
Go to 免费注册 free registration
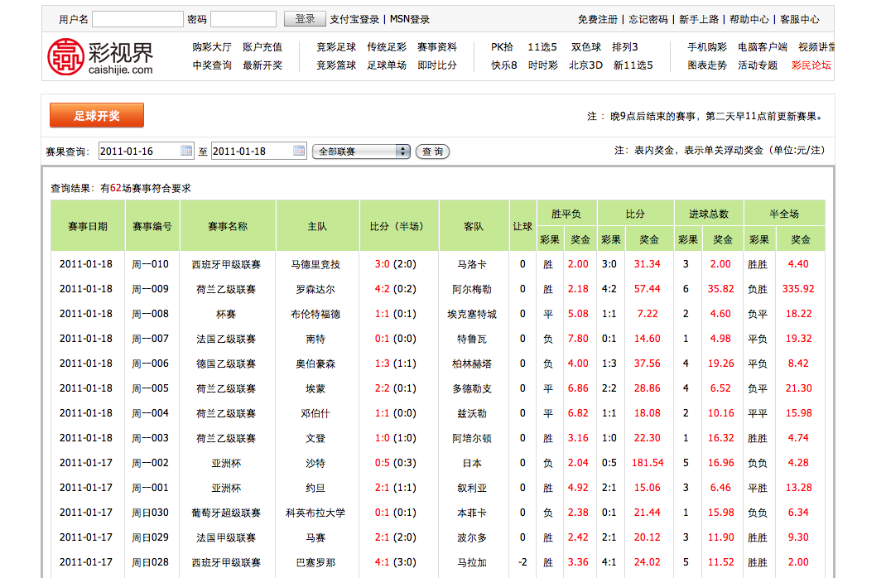(x=598, y=19)
